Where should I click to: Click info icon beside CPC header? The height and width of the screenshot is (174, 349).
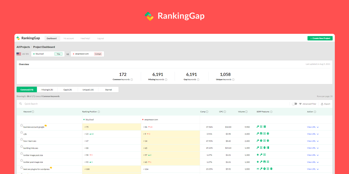tap(225, 112)
